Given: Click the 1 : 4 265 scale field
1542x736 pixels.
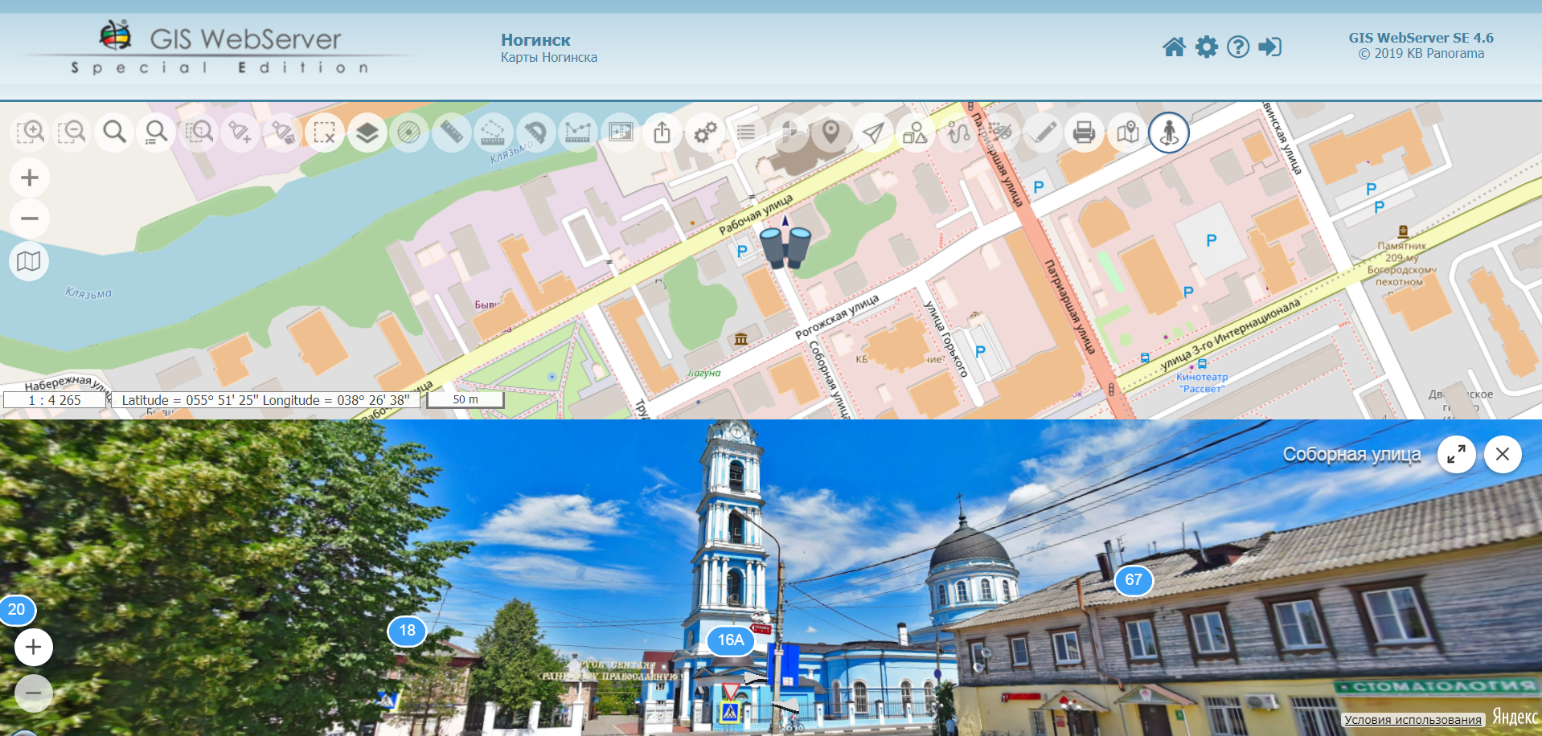Looking at the screenshot, I should pos(55,400).
